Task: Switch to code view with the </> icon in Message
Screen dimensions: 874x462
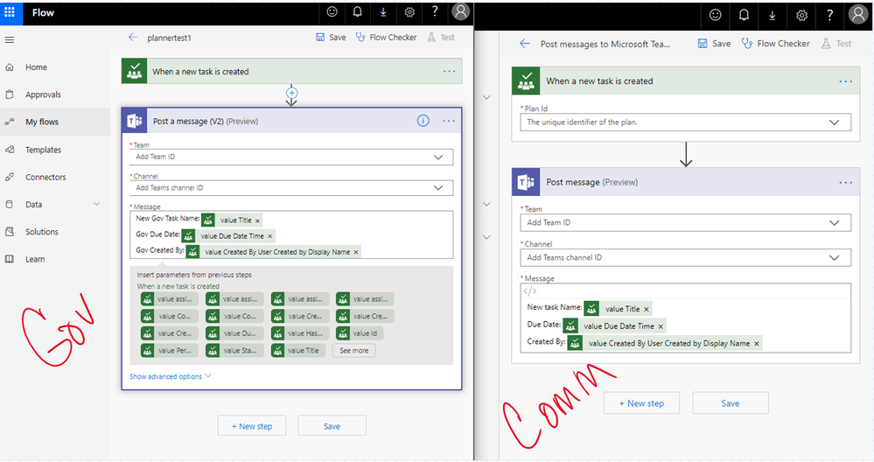Action: tap(529, 290)
